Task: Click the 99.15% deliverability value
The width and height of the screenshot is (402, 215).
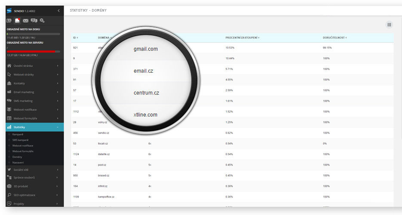Action: coord(327,48)
